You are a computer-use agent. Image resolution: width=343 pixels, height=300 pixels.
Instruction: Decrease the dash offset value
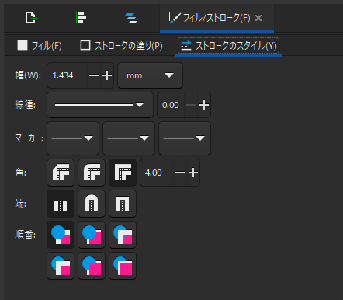(x=191, y=105)
